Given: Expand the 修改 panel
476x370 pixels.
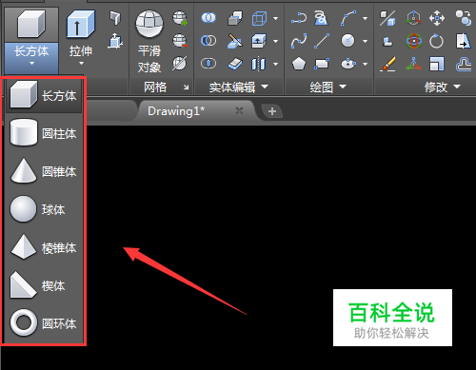Looking at the screenshot, I should 443,87.
